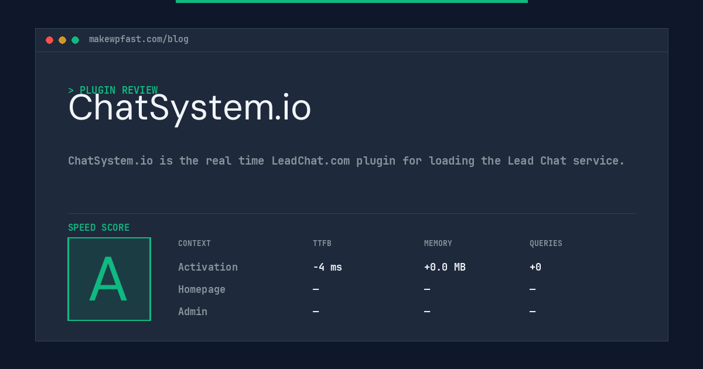The image size is (703, 369).
Task: Click the grade A score badge
Action: coord(110,279)
